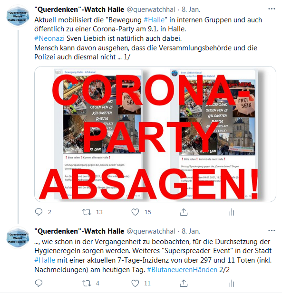Image resolution: width=282 pixels, height=293 pixels.
Task: Retweet the first tweet with 13 retweets
Action: [x=87, y=212]
